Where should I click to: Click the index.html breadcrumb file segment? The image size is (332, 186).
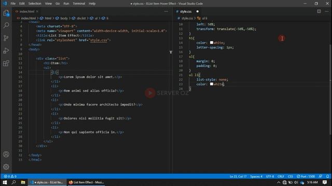pyautogui.click(x=26, y=19)
